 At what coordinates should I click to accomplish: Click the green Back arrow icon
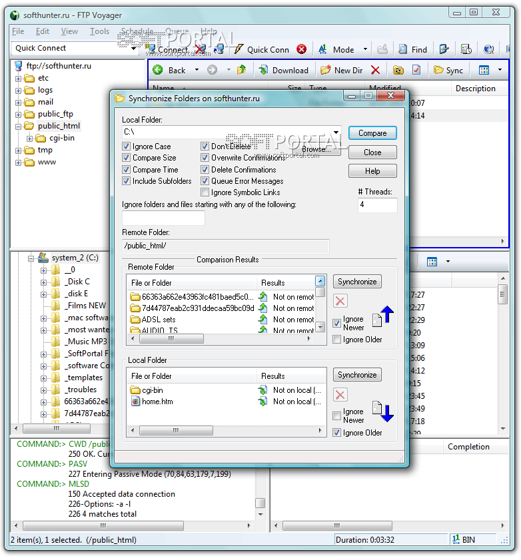coord(158,70)
